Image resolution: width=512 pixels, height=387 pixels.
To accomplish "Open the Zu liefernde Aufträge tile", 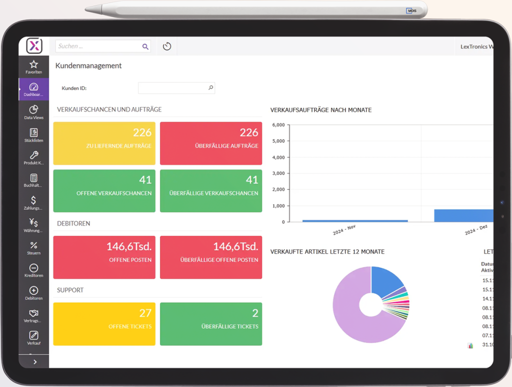I will tap(104, 143).
